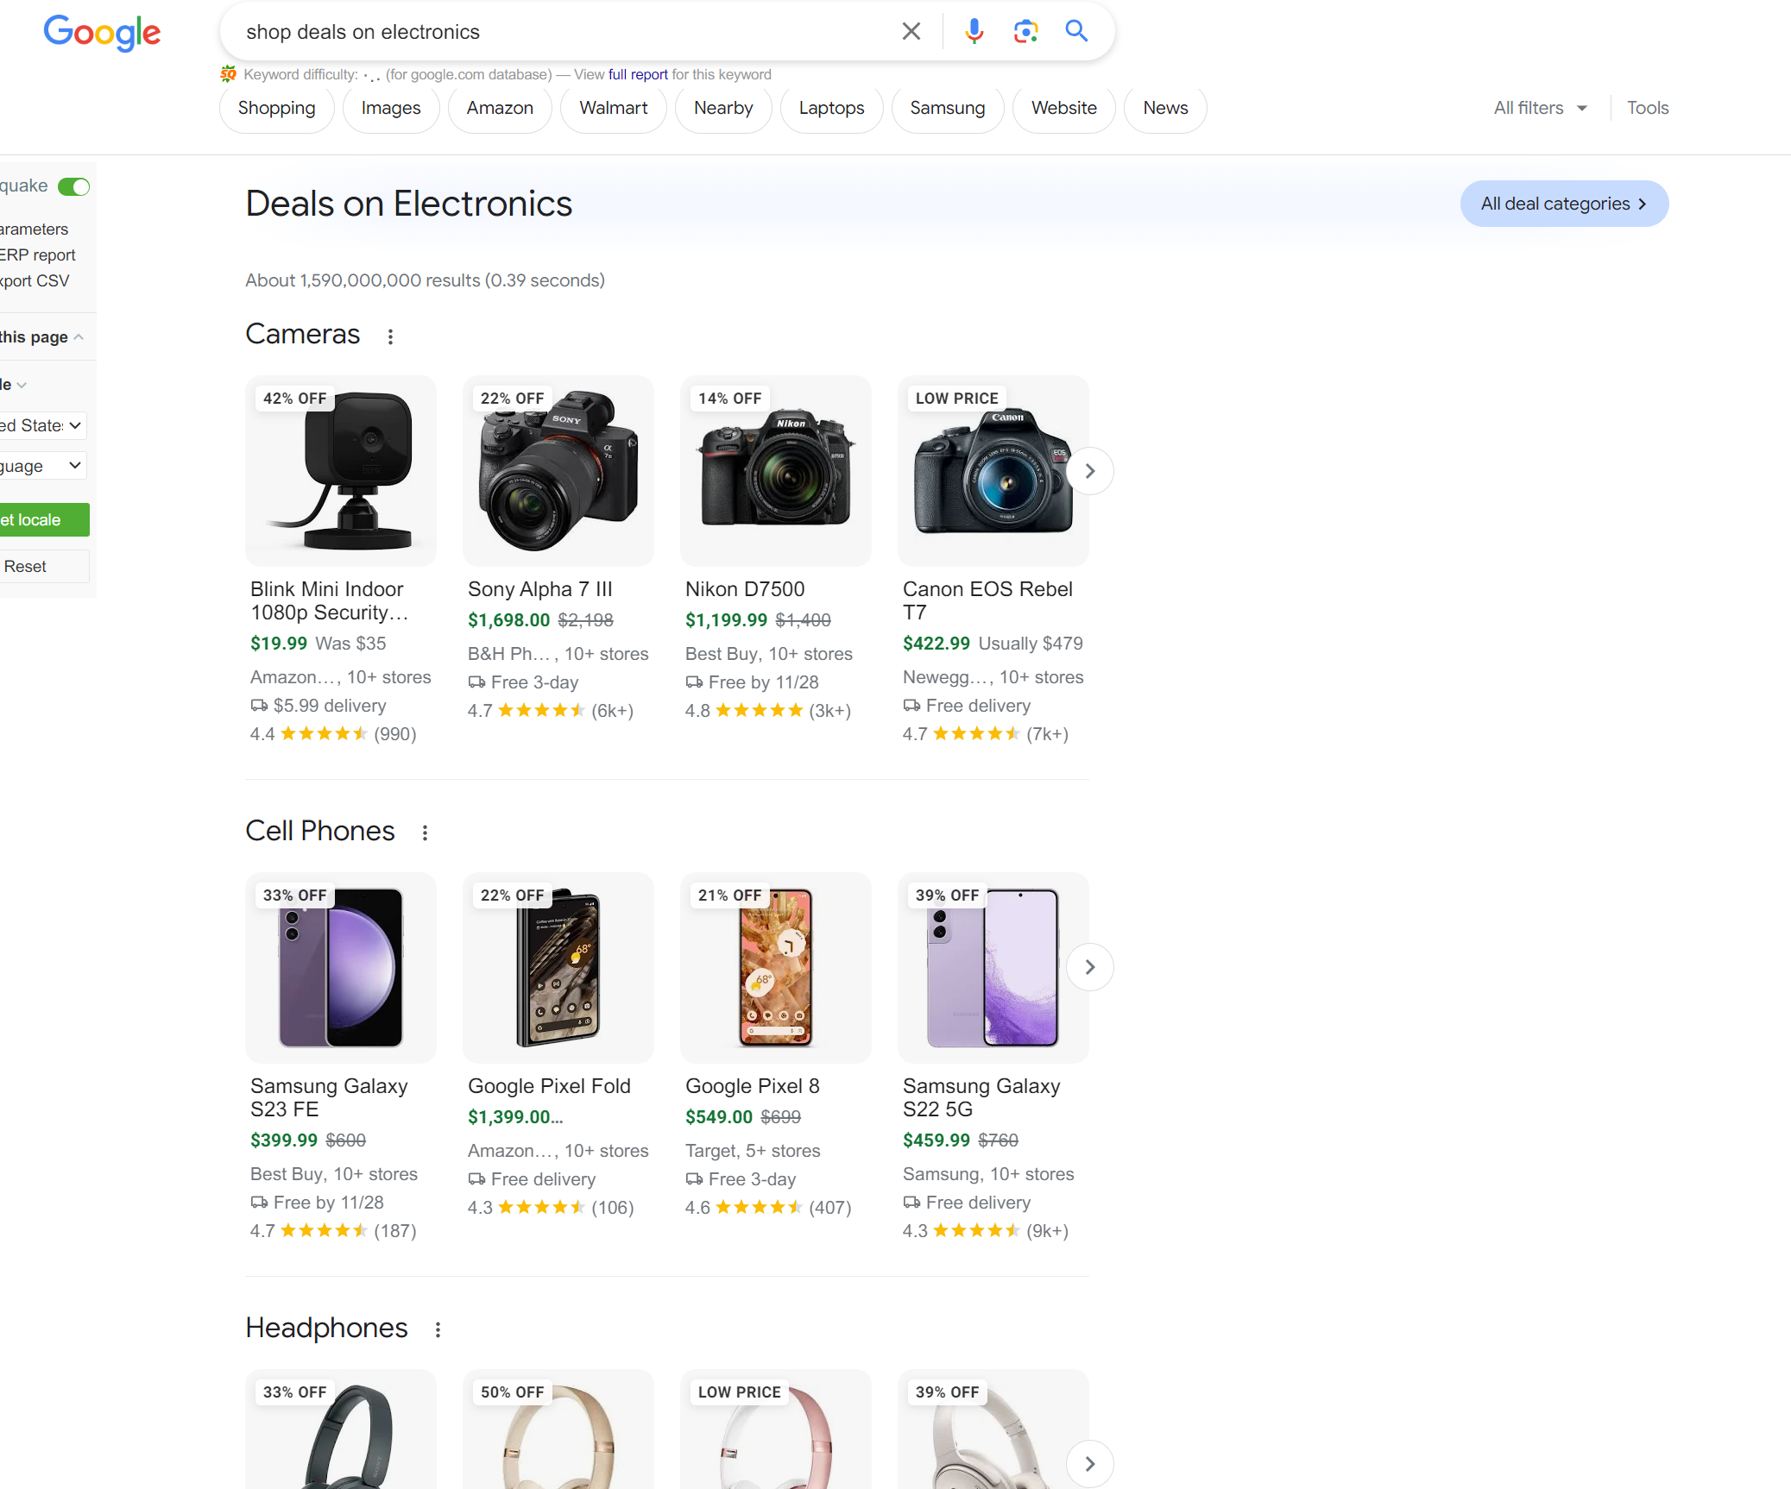Image resolution: width=1791 pixels, height=1489 pixels.
Task: Select the Images filter tab
Action: (x=391, y=109)
